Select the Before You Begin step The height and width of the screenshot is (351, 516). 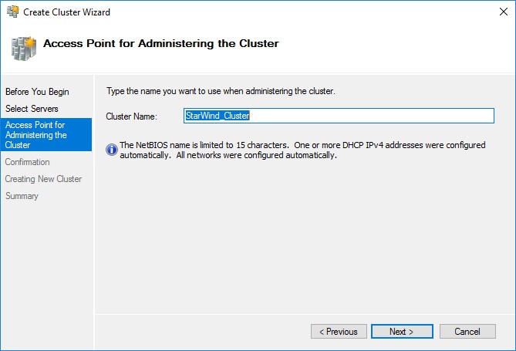point(37,92)
